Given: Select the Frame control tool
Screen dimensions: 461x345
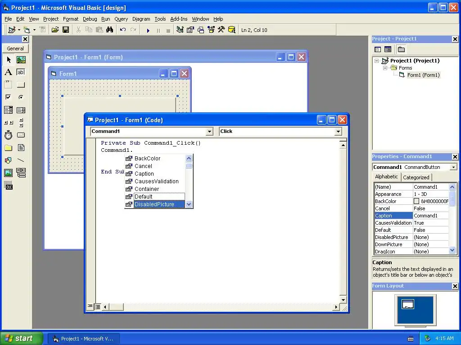Looking at the screenshot, I should (x=9, y=85).
